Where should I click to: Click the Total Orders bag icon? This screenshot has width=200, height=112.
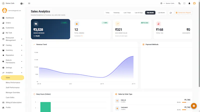click(77, 24)
